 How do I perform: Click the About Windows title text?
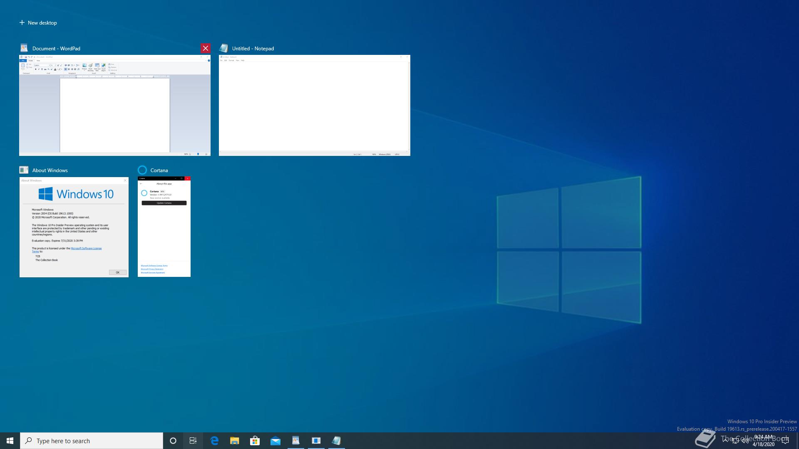[x=50, y=170]
